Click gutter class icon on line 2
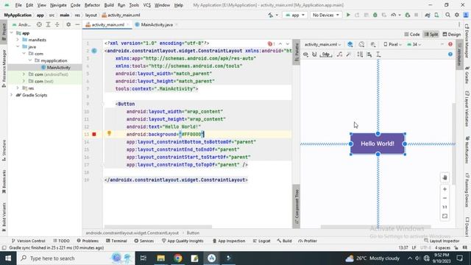This screenshot has width=471, height=265. tap(94, 51)
